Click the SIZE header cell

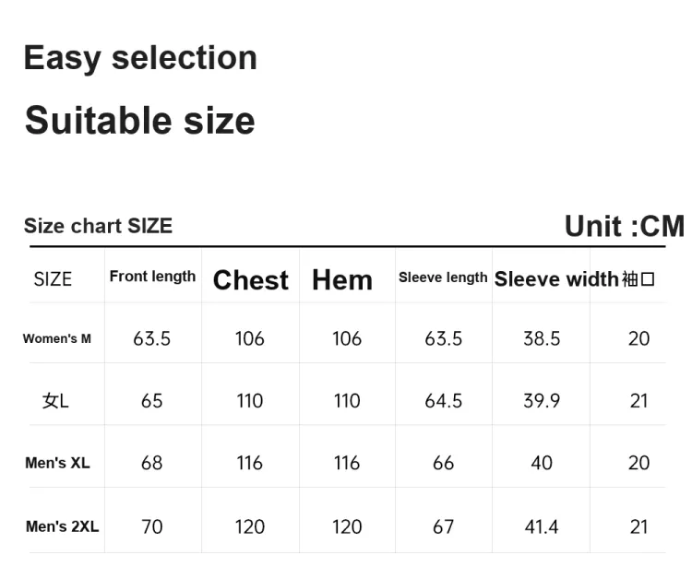[53, 279]
